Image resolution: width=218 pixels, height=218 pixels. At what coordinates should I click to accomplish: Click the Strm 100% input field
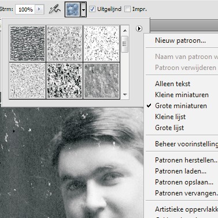click(x=25, y=9)
